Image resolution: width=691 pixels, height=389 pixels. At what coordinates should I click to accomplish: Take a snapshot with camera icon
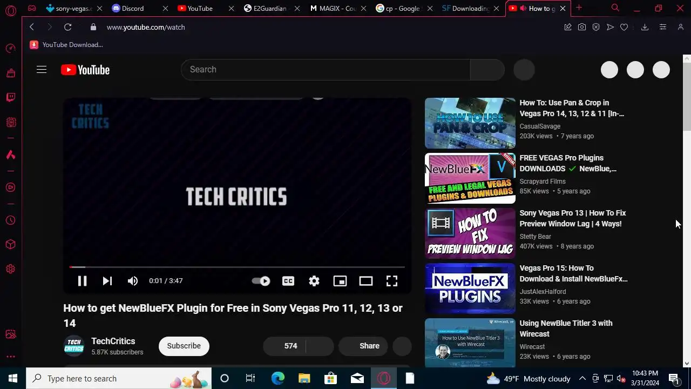pyautogui.click(x=582, y=27)
